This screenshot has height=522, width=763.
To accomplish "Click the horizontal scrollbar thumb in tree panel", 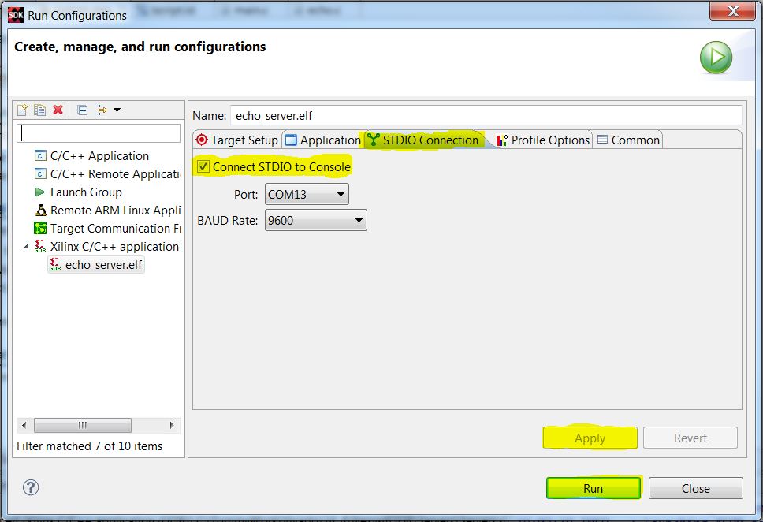I will pyautogui.click(x=83, y=425).
